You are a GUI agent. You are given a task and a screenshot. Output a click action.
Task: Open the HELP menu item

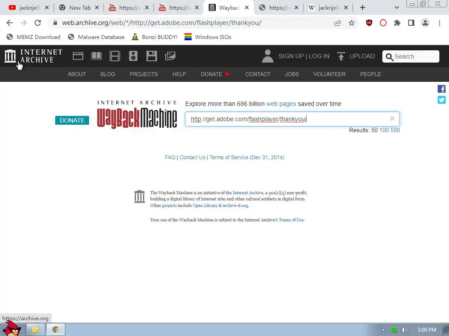(x=179, y=74)
